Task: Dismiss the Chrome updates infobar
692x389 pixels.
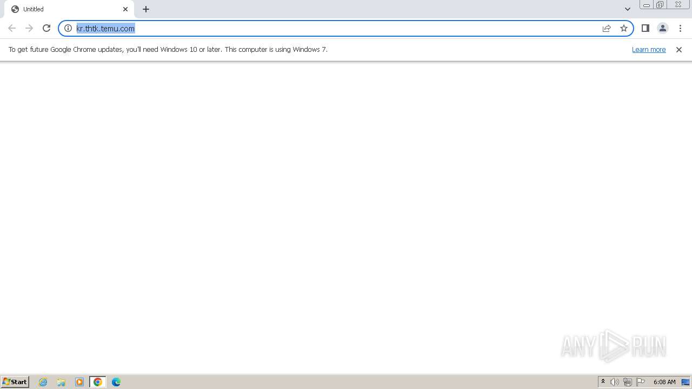Action: tap(679, 50)
